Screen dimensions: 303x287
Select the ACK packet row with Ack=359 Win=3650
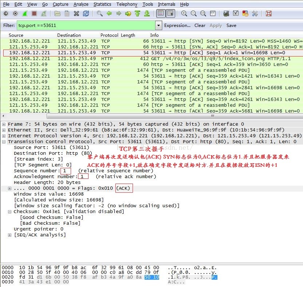[152, 64]
